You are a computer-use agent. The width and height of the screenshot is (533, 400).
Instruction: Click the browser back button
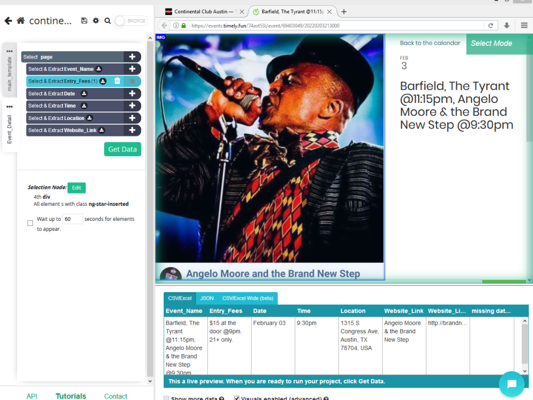pyautogui.click(x=164, y=26)
